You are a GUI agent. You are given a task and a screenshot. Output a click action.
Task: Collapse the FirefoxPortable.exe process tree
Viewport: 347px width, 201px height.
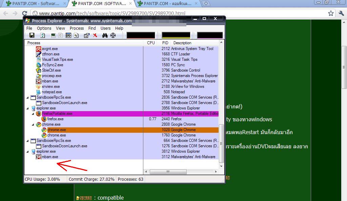[x=33, y=114]
